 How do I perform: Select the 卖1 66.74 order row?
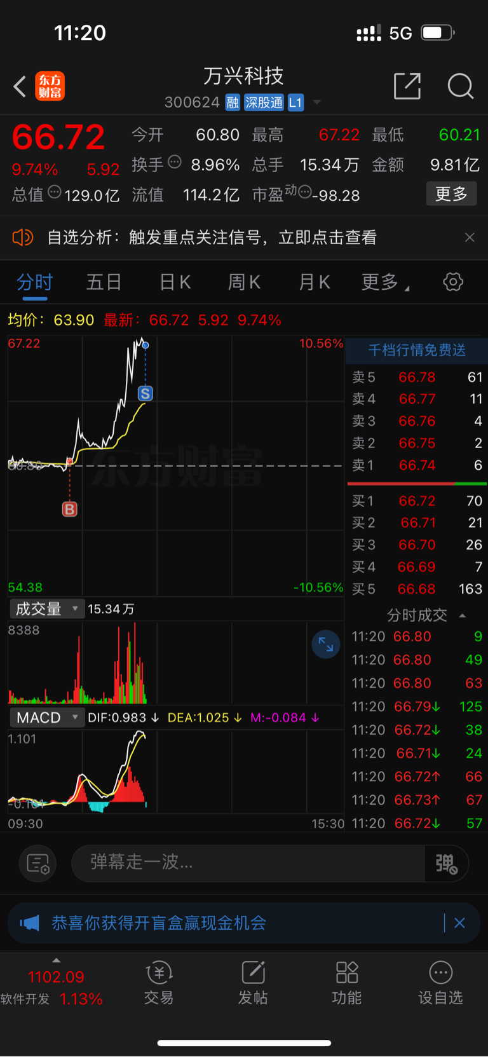click(x=417, y=465)
